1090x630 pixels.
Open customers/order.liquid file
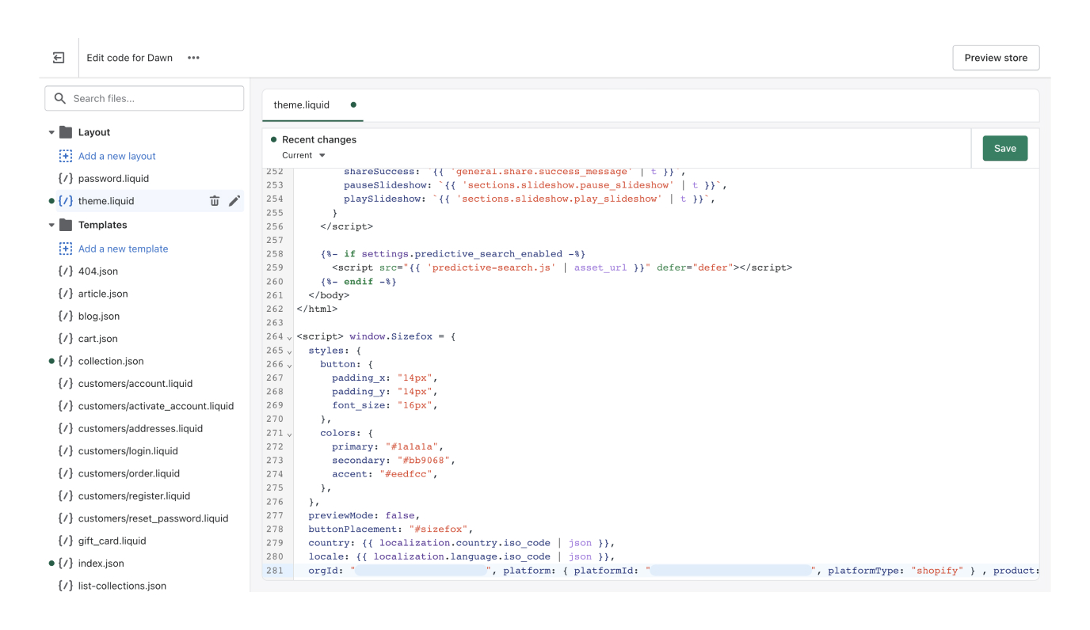pyautogui.click(x=129, y=473)
